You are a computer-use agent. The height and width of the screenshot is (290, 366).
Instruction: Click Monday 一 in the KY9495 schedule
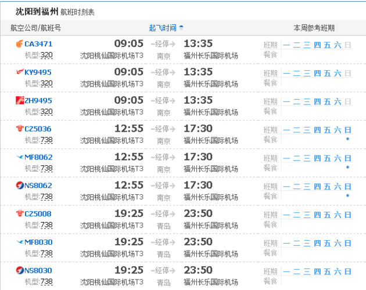click(x=286, y=73)
